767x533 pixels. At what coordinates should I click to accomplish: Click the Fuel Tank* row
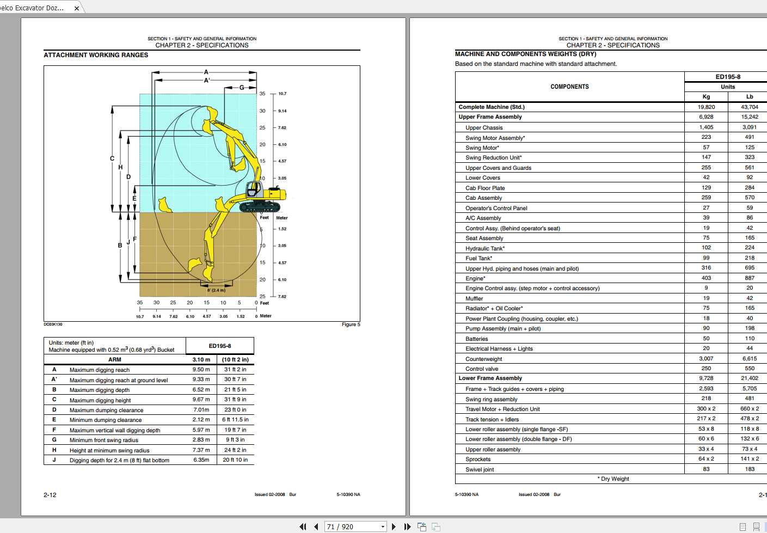611,258
